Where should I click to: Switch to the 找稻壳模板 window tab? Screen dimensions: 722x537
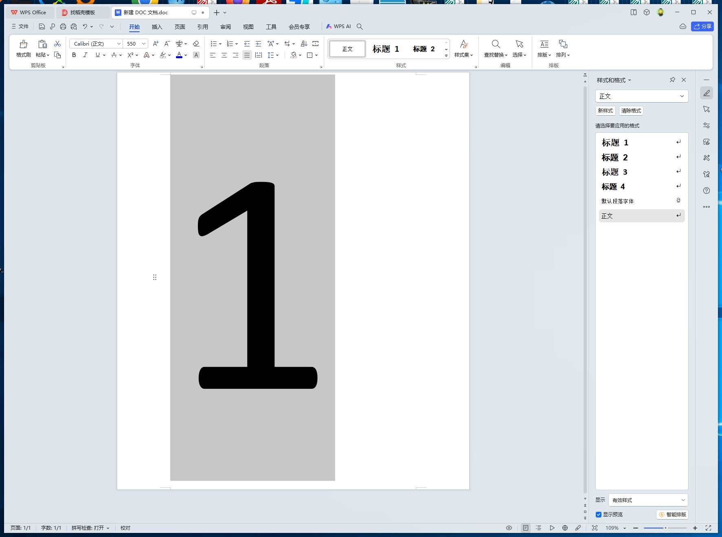click(x=83, y=13)
